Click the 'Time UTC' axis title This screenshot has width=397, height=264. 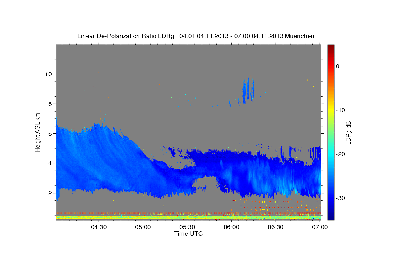coord(188,234)
